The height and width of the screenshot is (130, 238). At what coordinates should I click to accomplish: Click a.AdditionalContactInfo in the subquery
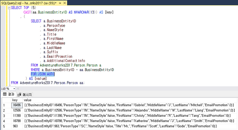coord(64,61)
